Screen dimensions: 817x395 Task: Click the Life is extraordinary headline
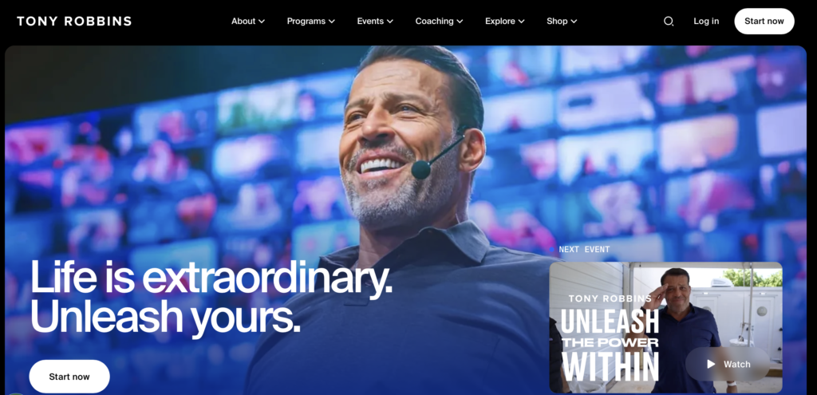tap(211, 297)
